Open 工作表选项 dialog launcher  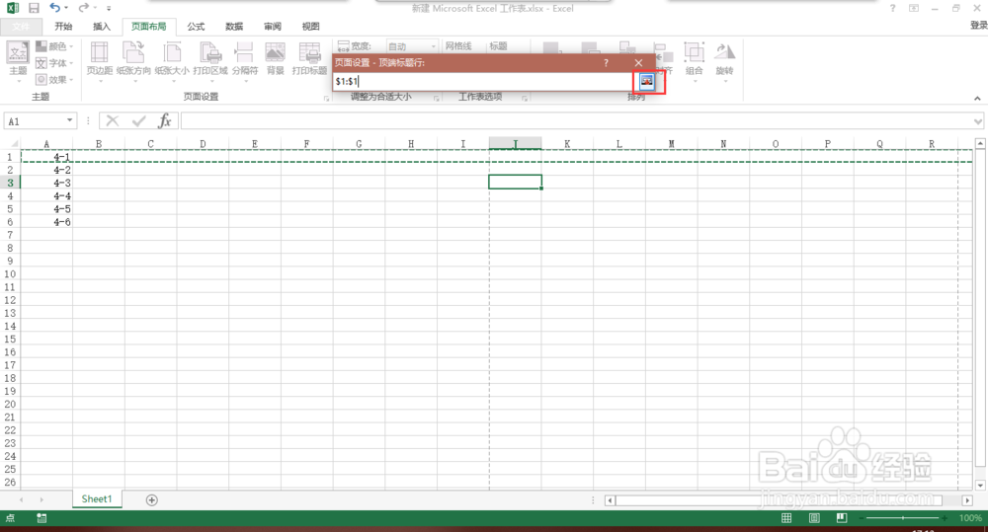[x=525, y=99]
